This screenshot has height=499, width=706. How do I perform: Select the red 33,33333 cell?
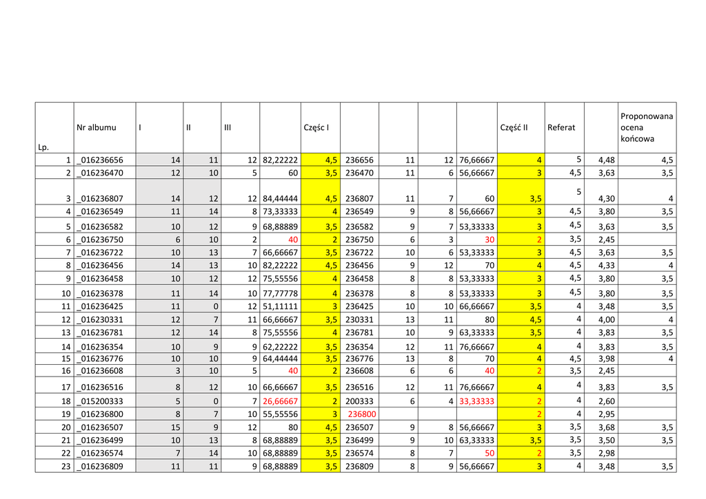(476, 401)
